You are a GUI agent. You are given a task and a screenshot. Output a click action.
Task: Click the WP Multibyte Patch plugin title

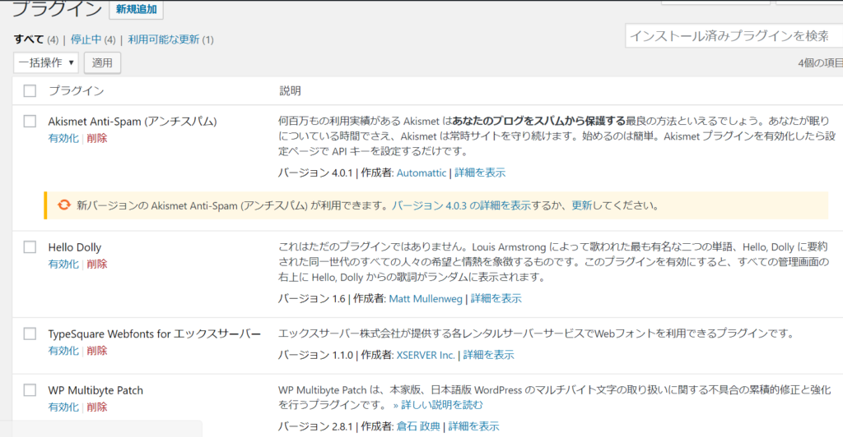(x=95, y=390)
